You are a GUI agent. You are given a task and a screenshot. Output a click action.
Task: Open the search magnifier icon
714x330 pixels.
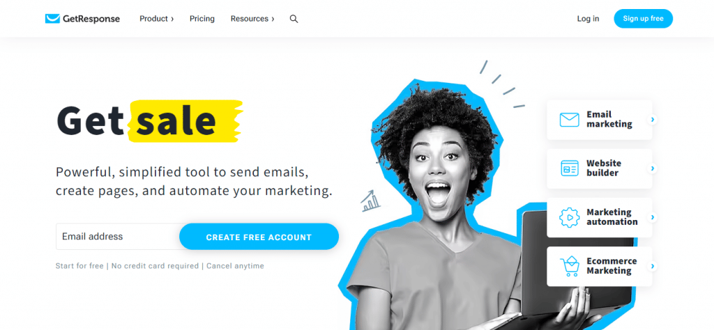tap(294, 19)
